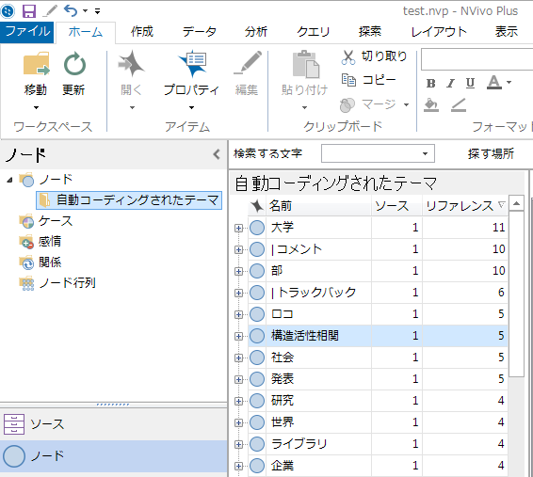This screenshot has height=477, width=533.
Task: Expand the 大学 node row
Action: (x=238, y=228)
